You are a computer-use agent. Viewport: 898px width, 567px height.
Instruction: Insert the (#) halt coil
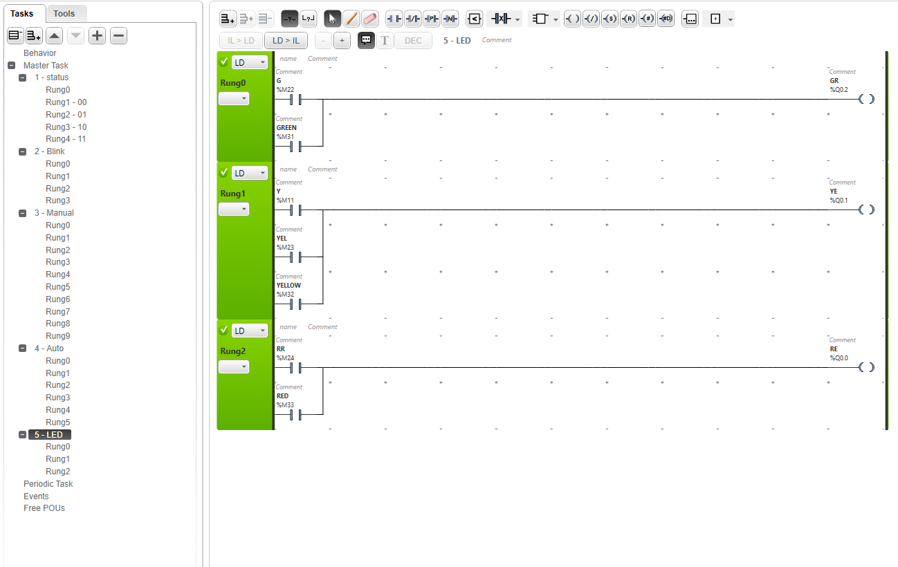click(x=647, y=19)
